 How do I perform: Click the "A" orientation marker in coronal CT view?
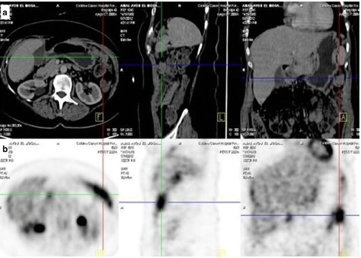pyautogui.click(x=343, y=117)
